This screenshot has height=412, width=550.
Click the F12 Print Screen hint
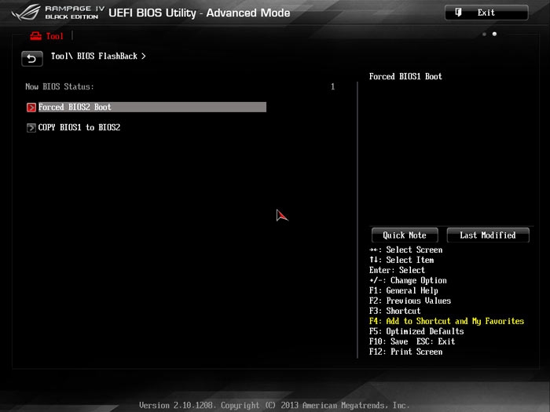coord(405,352)
